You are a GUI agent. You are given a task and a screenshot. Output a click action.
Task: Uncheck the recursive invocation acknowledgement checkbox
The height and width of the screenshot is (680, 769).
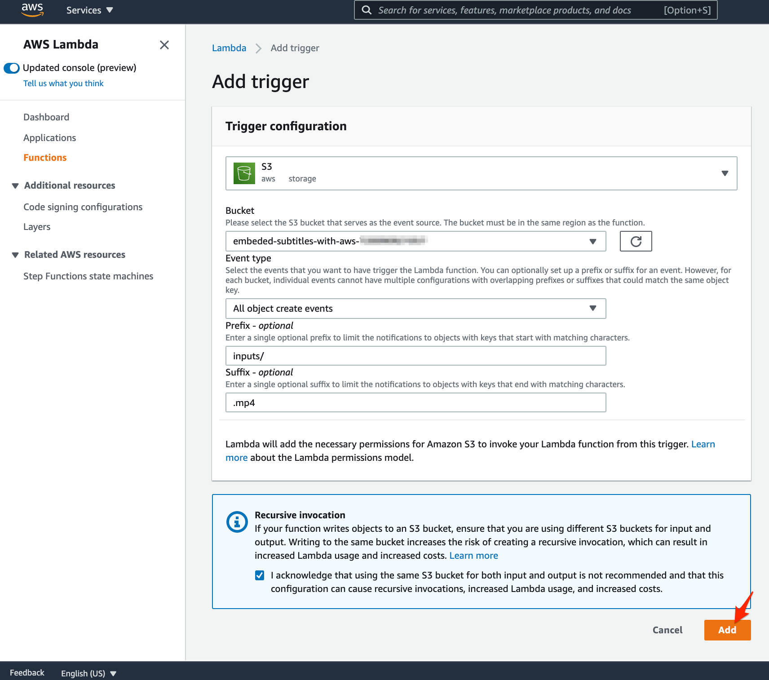[260, 575]
